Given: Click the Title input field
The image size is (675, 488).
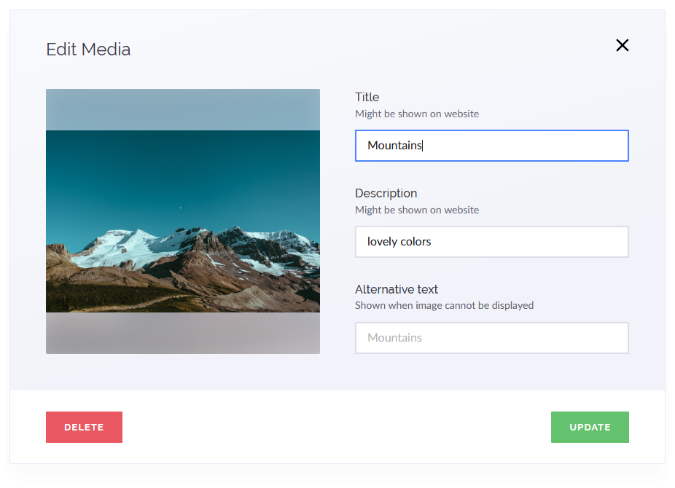Looking at the screenshot, I should (x=491, y=146).
